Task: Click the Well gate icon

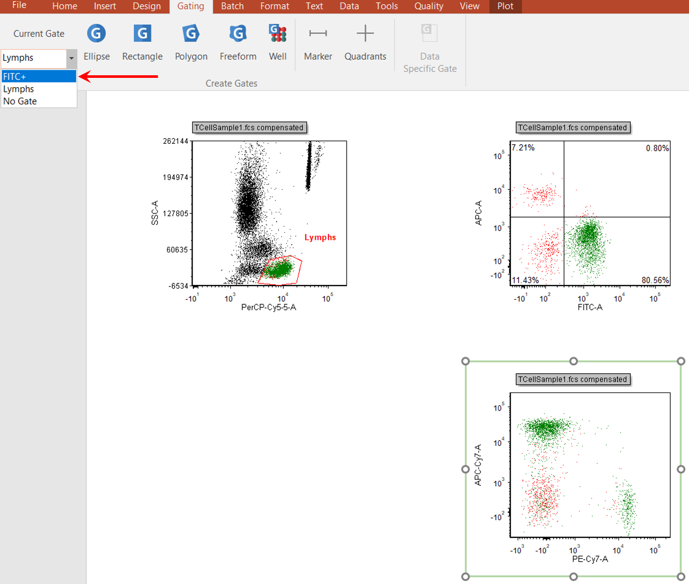Action: 278,43
